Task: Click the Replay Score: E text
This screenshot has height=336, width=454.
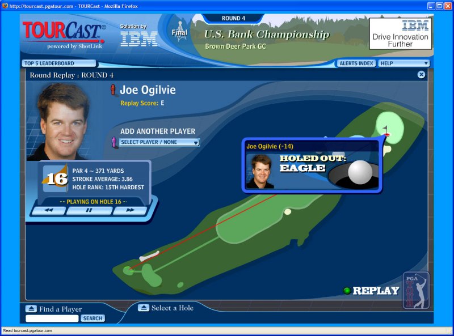Action: (142, 103)
